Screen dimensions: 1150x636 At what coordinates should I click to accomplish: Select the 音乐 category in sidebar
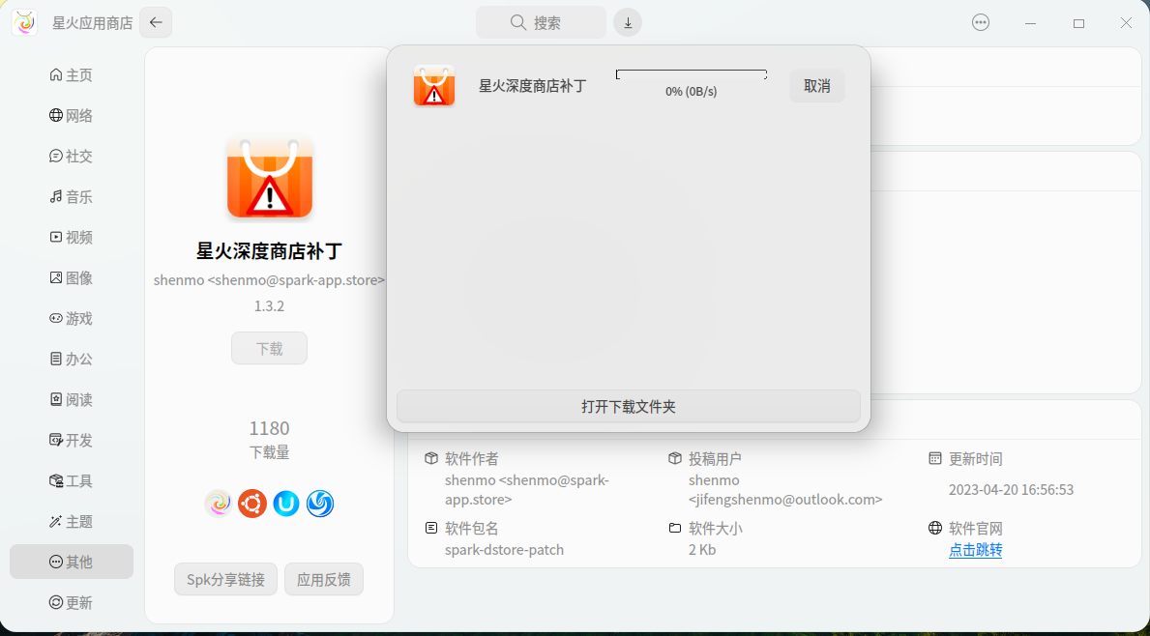point(73,196)
